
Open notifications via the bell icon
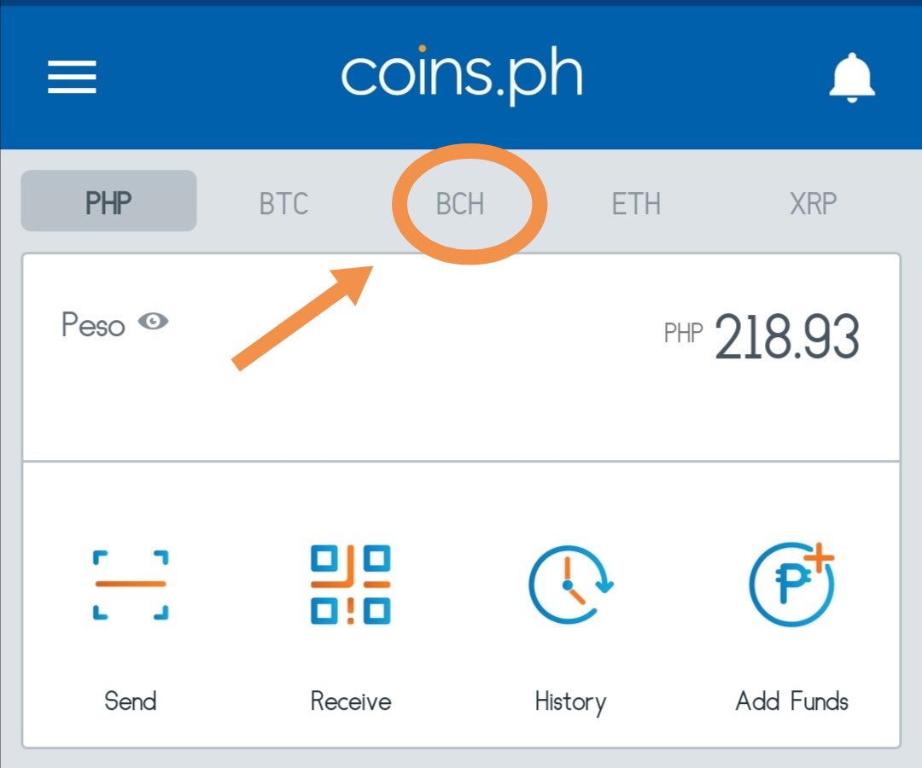(851, 78)
